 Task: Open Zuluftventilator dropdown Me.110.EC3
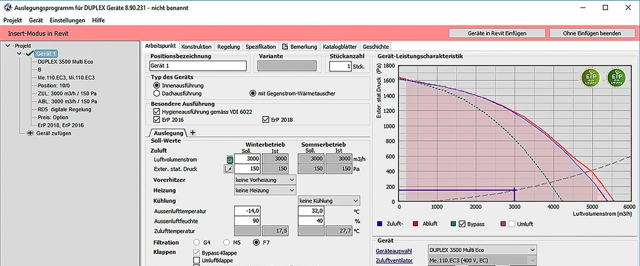(482, 260)
